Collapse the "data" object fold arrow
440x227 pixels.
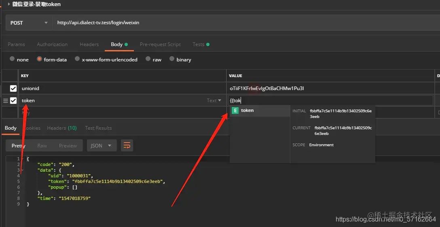23,170
